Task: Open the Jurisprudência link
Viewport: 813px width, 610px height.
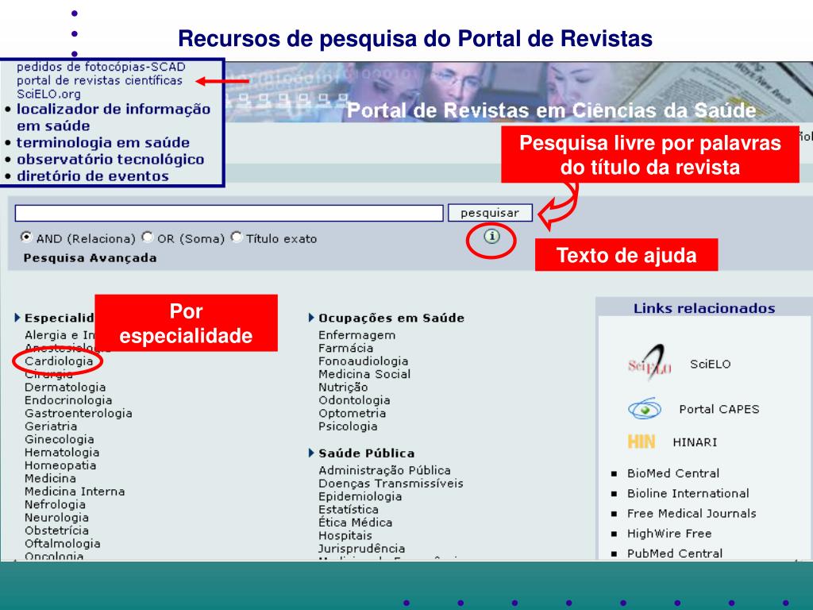Action: 362,548
